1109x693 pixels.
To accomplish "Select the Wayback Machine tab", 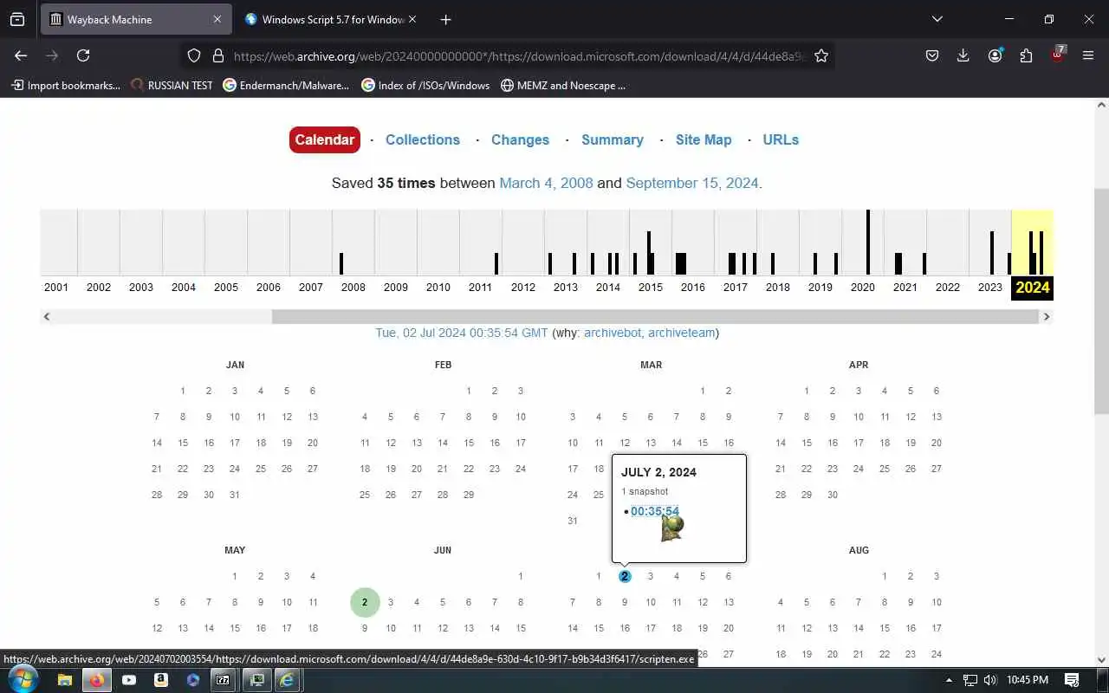I will [136, 19].
